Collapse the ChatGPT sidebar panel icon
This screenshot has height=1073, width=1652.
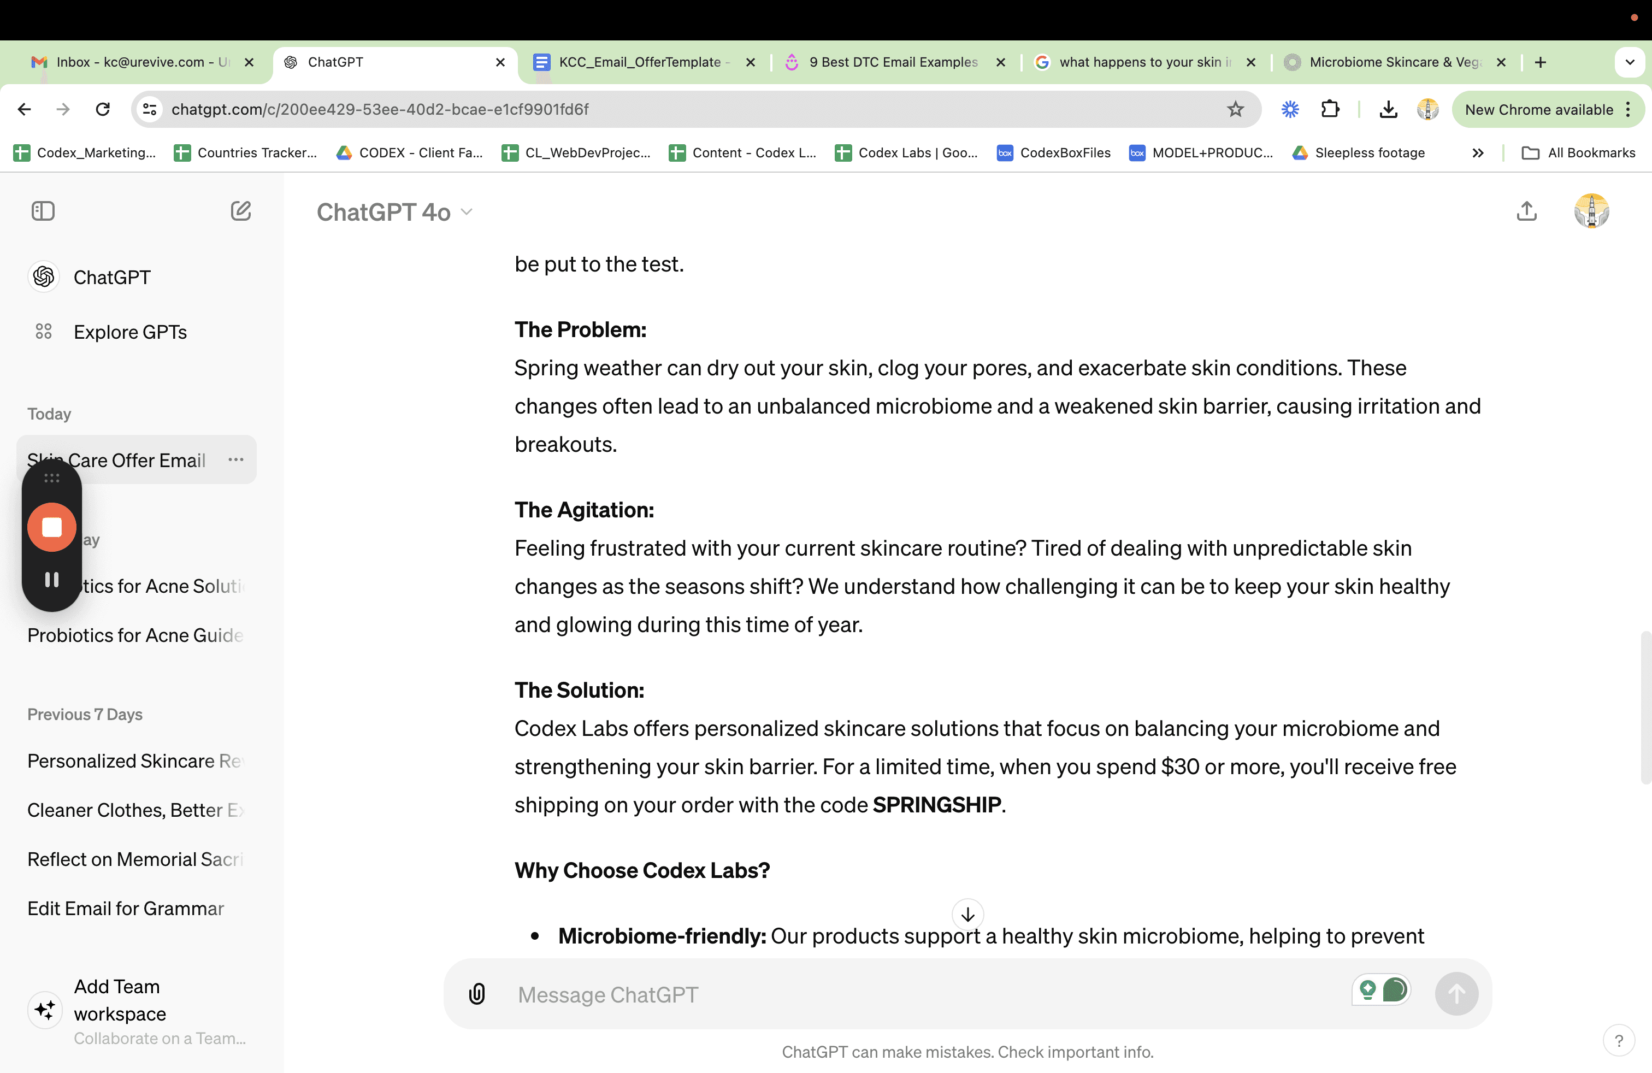pyautogui.click(x=43, y=211)
